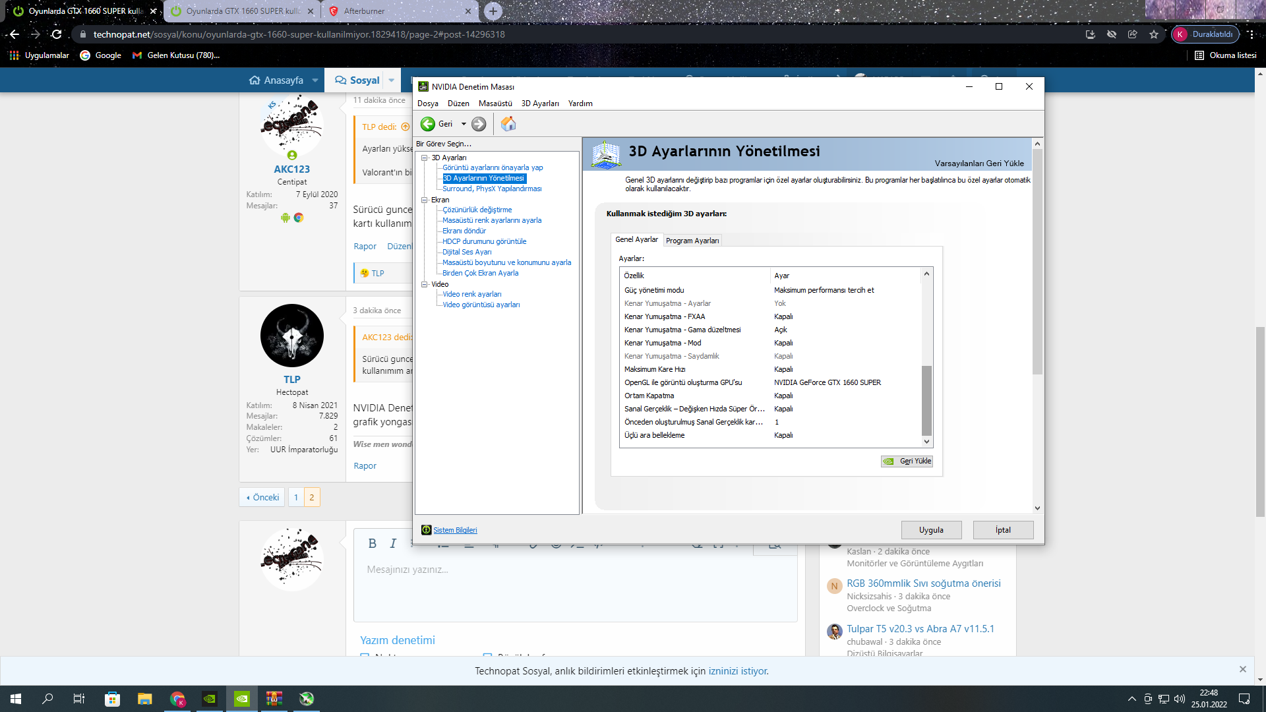The height and width of the screenshot is (712, 1266).
Task: Open Windows search icon on taskbar
Action: [47, 699]
